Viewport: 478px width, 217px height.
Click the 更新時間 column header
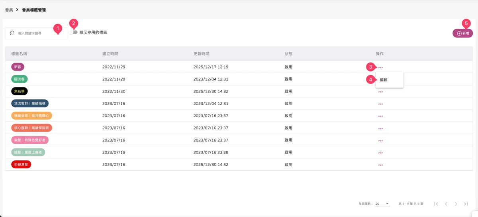[x=201, y=53]
